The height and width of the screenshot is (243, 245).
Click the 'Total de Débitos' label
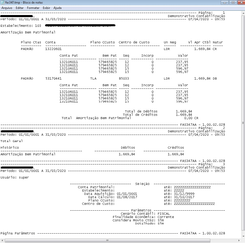141,111
